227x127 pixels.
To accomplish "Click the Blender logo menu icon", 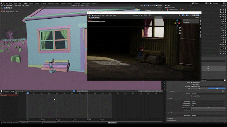I will 1,3.
